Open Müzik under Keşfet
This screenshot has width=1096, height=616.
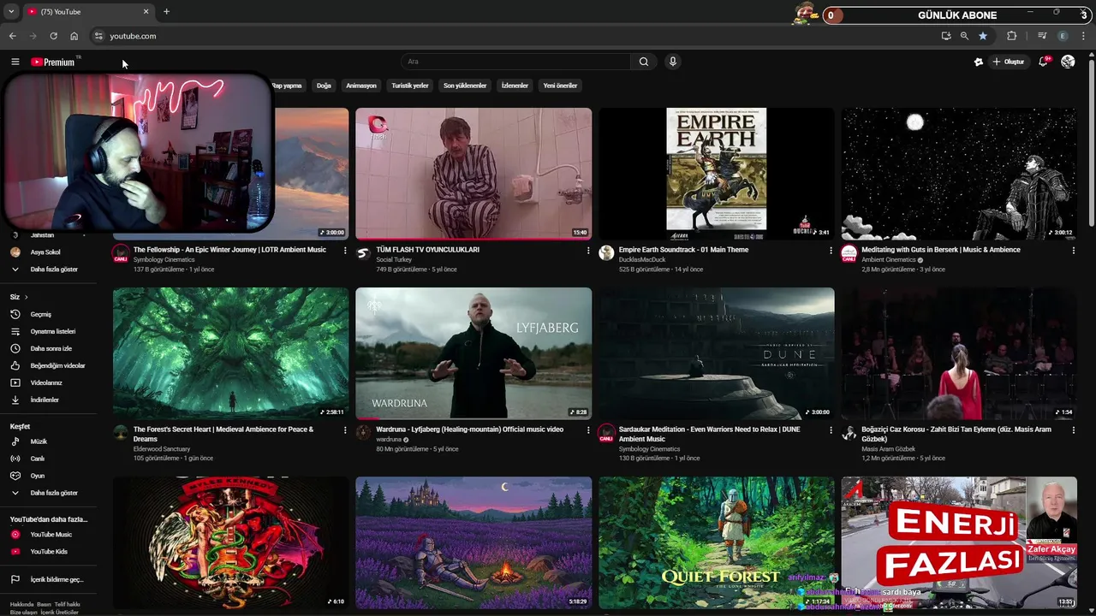(x=48, y=441)
